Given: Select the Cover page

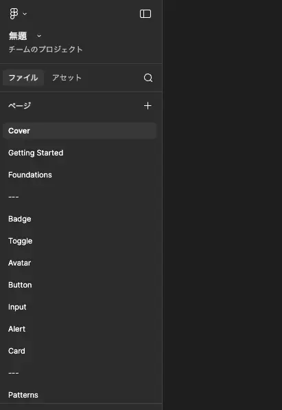Looking at the screenshot, I should point(80,131).
